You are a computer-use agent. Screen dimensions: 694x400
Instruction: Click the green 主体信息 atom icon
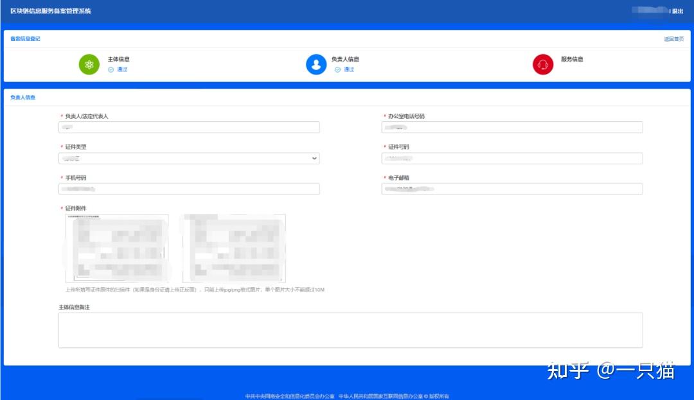[89, 64]
